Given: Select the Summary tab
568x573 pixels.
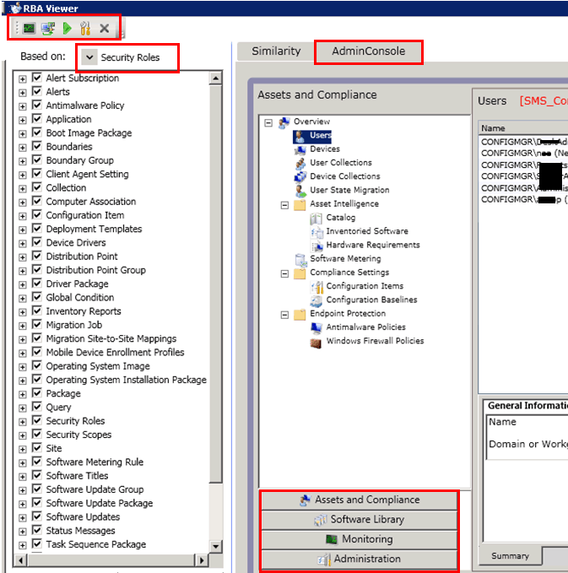Looking at the screenshot, I should 511,556.
